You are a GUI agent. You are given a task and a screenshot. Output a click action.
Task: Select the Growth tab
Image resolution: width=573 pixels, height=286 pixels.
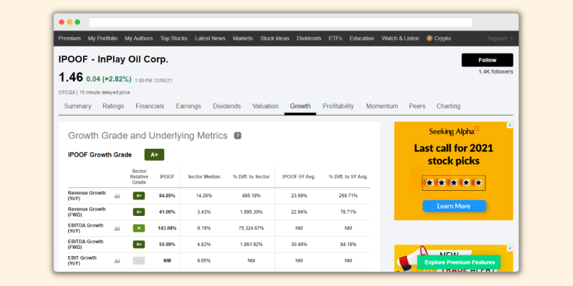click(300, 106)
